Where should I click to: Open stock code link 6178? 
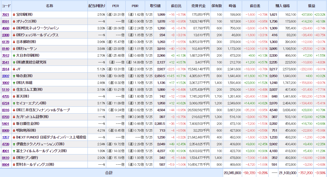tap(6, 42)
